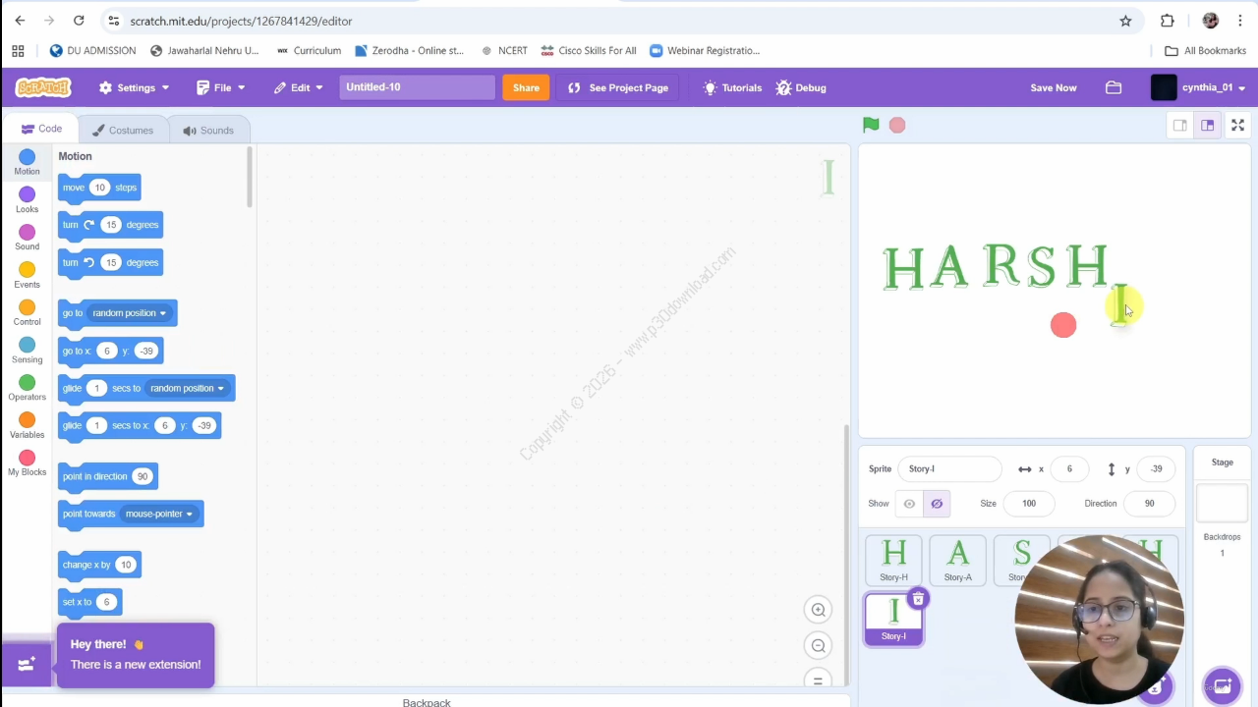
Task: Click the 'move 10 steps' block
Action: pyautogui.click(x=99, y=188)
